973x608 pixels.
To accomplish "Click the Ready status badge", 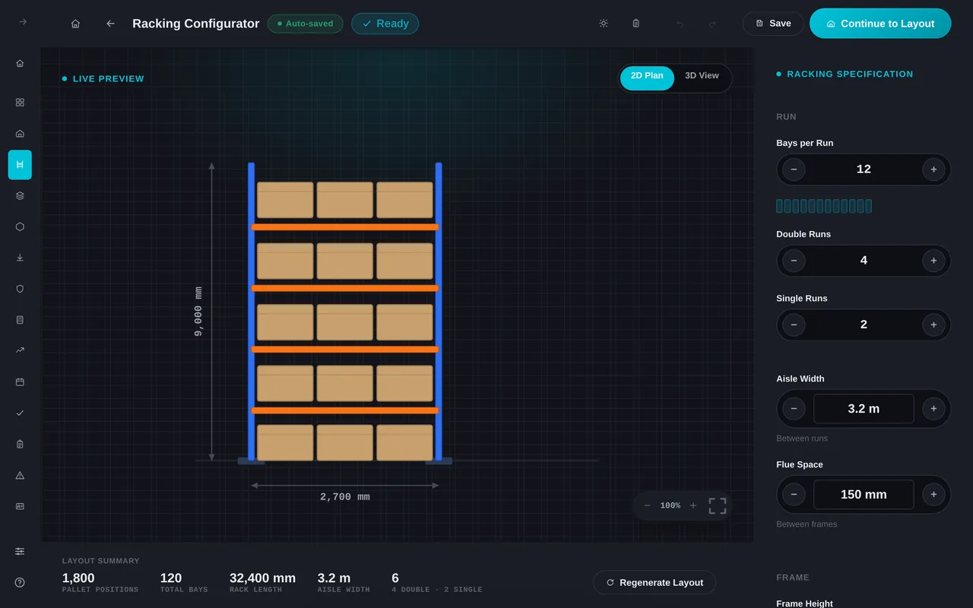I will 385,24.
